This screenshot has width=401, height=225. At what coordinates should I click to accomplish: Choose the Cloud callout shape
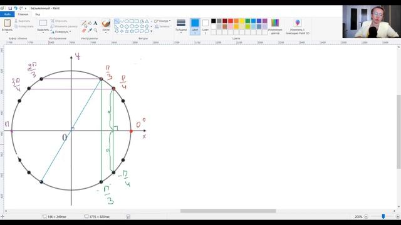(147, 31)
